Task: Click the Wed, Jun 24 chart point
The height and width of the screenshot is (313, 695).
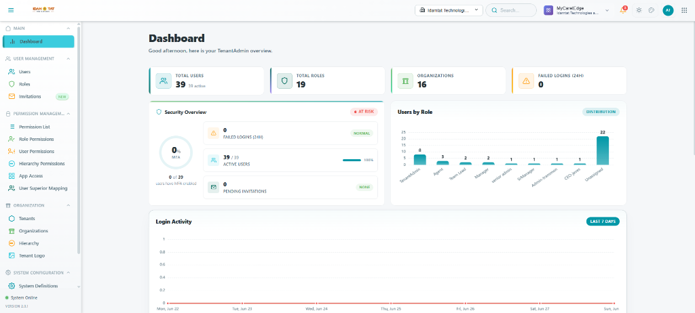Action: (x=317, y=303)
